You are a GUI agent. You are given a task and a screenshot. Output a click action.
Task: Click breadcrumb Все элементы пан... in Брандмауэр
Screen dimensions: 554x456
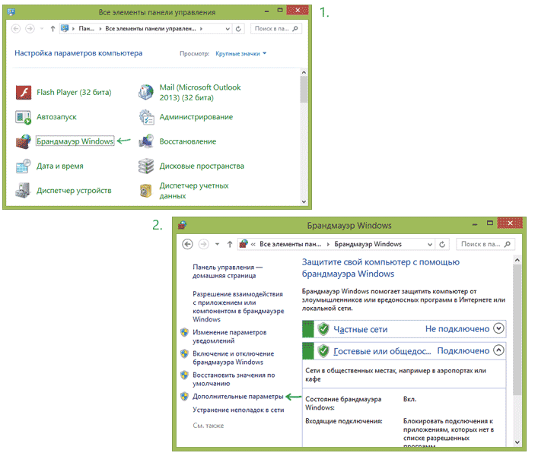click(x=291, y=244)
